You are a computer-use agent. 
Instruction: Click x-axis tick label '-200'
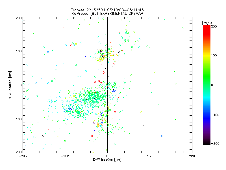(23, 156)
